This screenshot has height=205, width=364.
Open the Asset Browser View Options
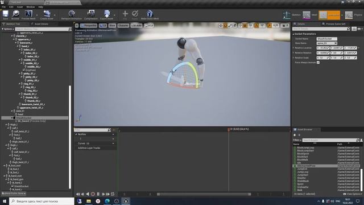point(353,194)
